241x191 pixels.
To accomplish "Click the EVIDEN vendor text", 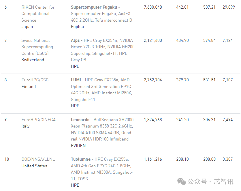I will point(78,146).
